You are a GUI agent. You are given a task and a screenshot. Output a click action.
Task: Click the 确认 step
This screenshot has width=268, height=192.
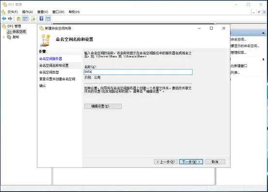(x=43, y=85)
